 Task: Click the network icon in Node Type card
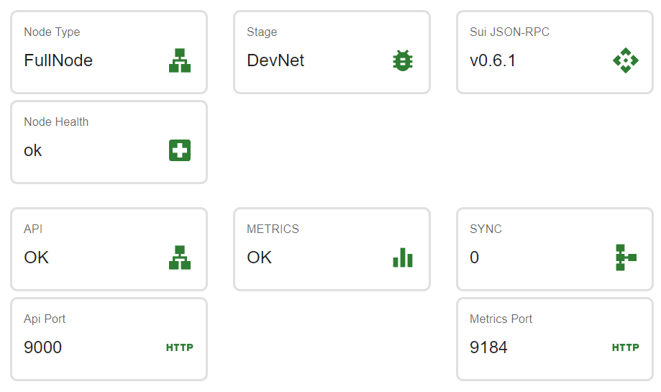[180, 60]
